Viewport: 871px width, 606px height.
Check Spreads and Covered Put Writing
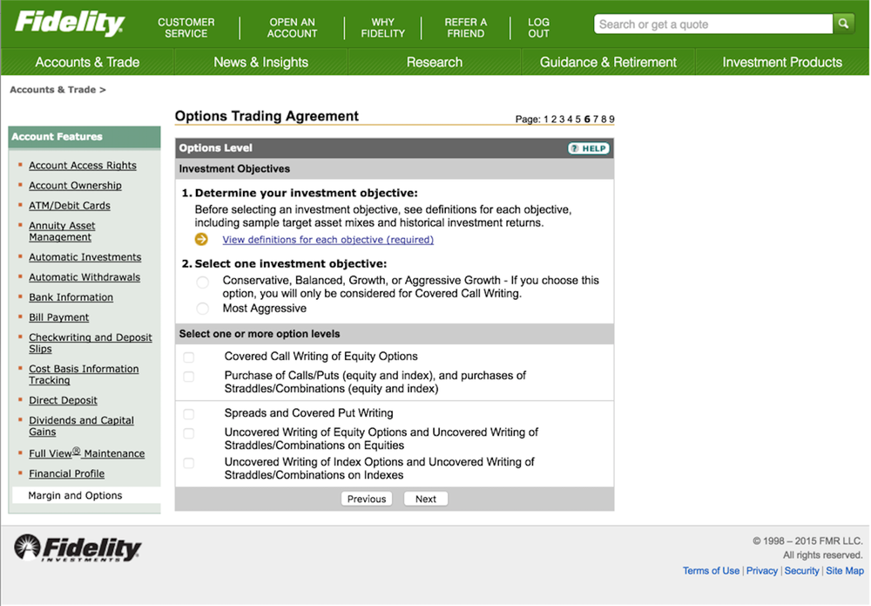[189, 413]
